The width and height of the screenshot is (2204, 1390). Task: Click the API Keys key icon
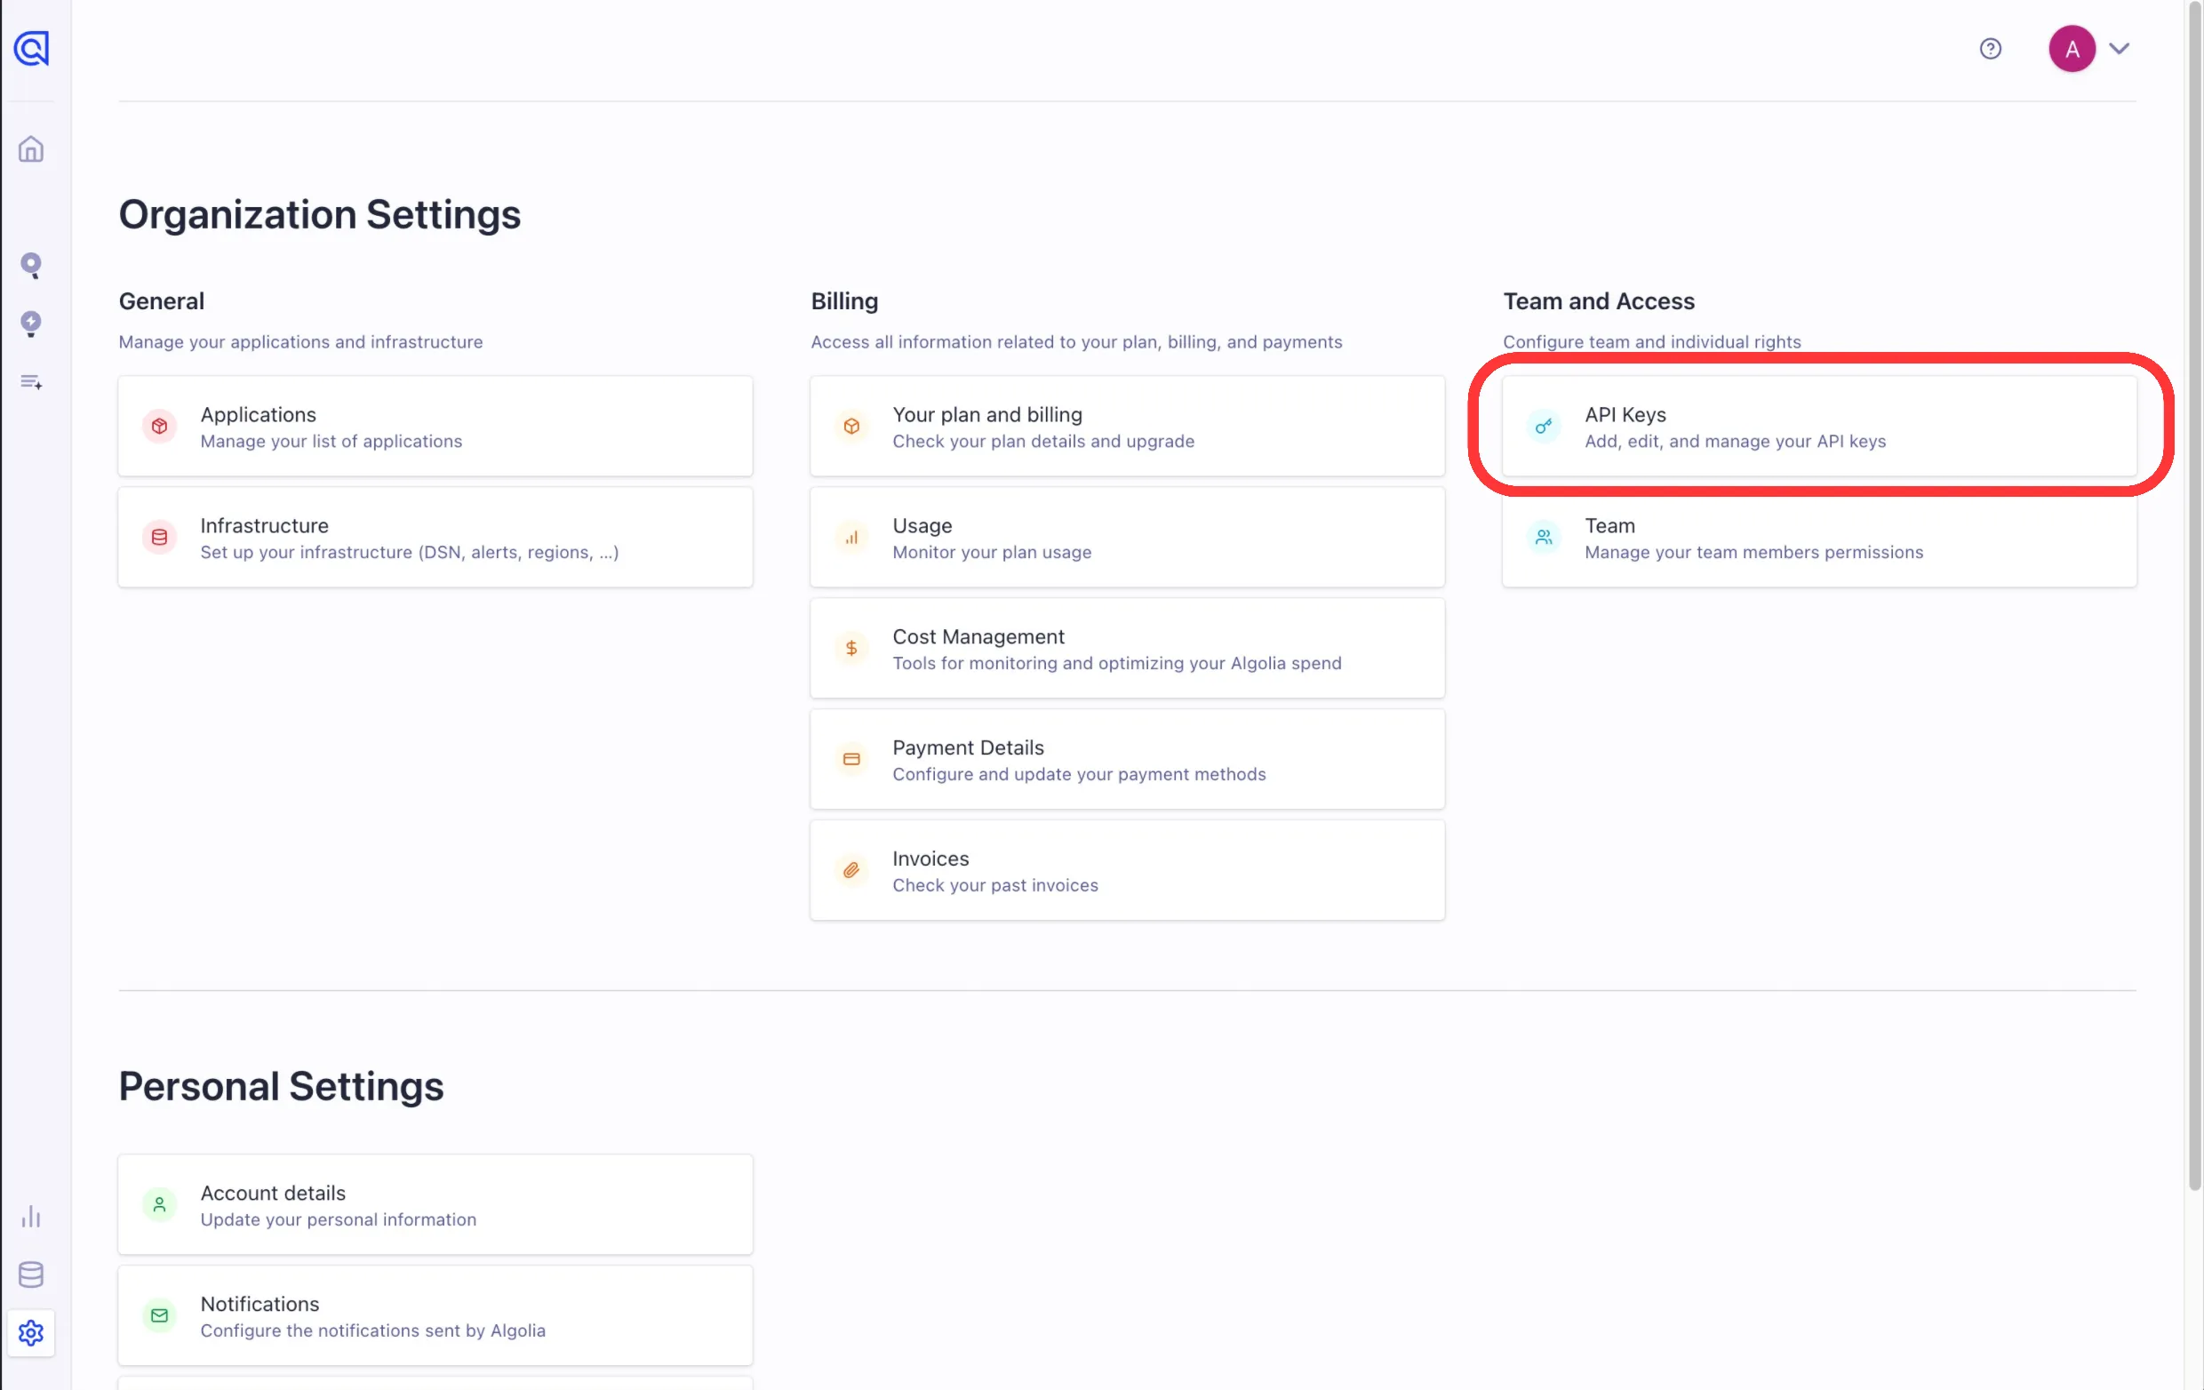pyautogui.click(x=1543, y=427)
